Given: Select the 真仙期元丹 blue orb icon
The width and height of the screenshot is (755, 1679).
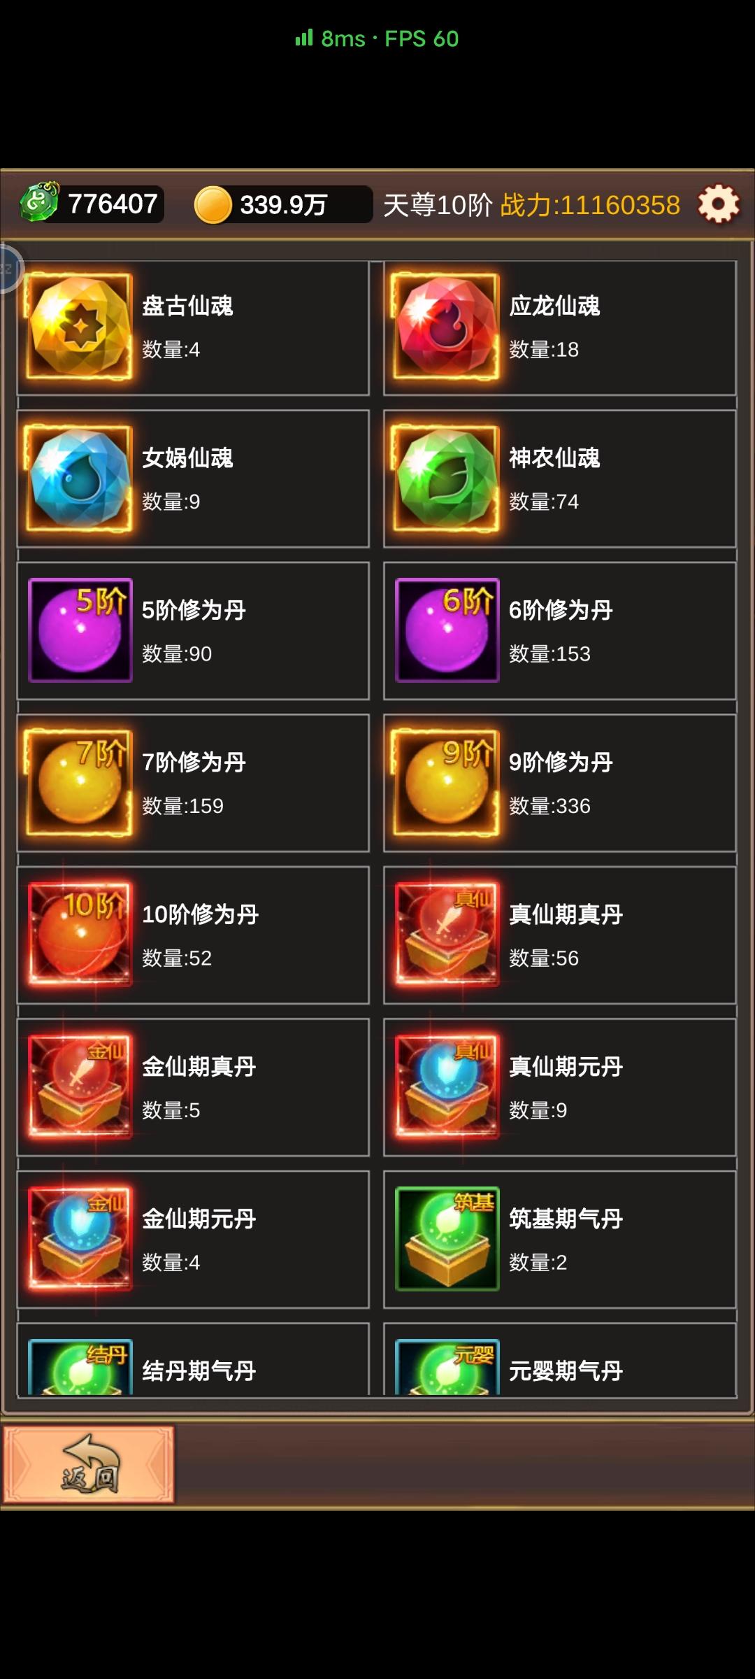Looking at the screenshot, I should tap(447, 1086).
